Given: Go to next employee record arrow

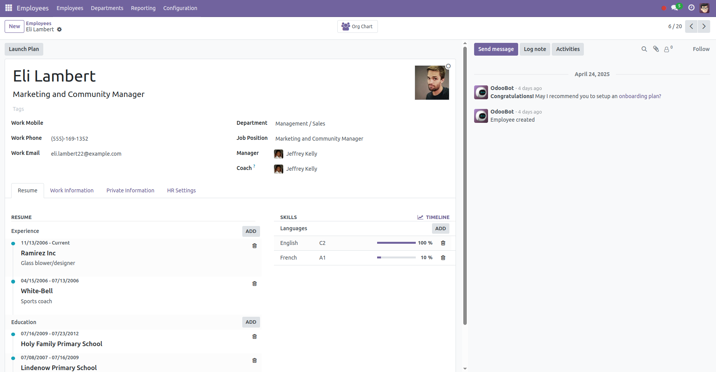Looking at the screenshot, I should coord(704,26).
